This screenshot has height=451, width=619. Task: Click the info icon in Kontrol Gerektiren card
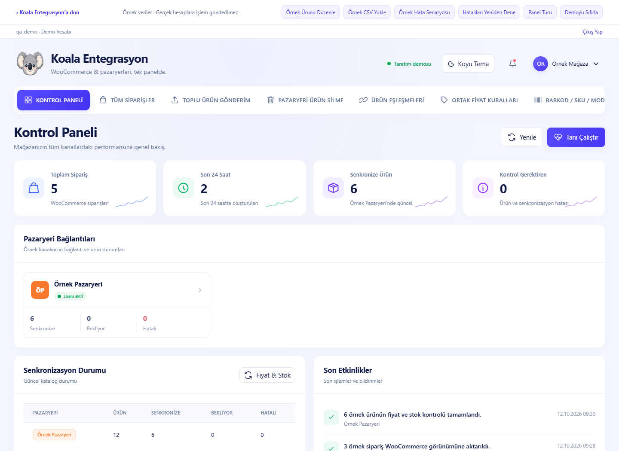coord(483,188)
